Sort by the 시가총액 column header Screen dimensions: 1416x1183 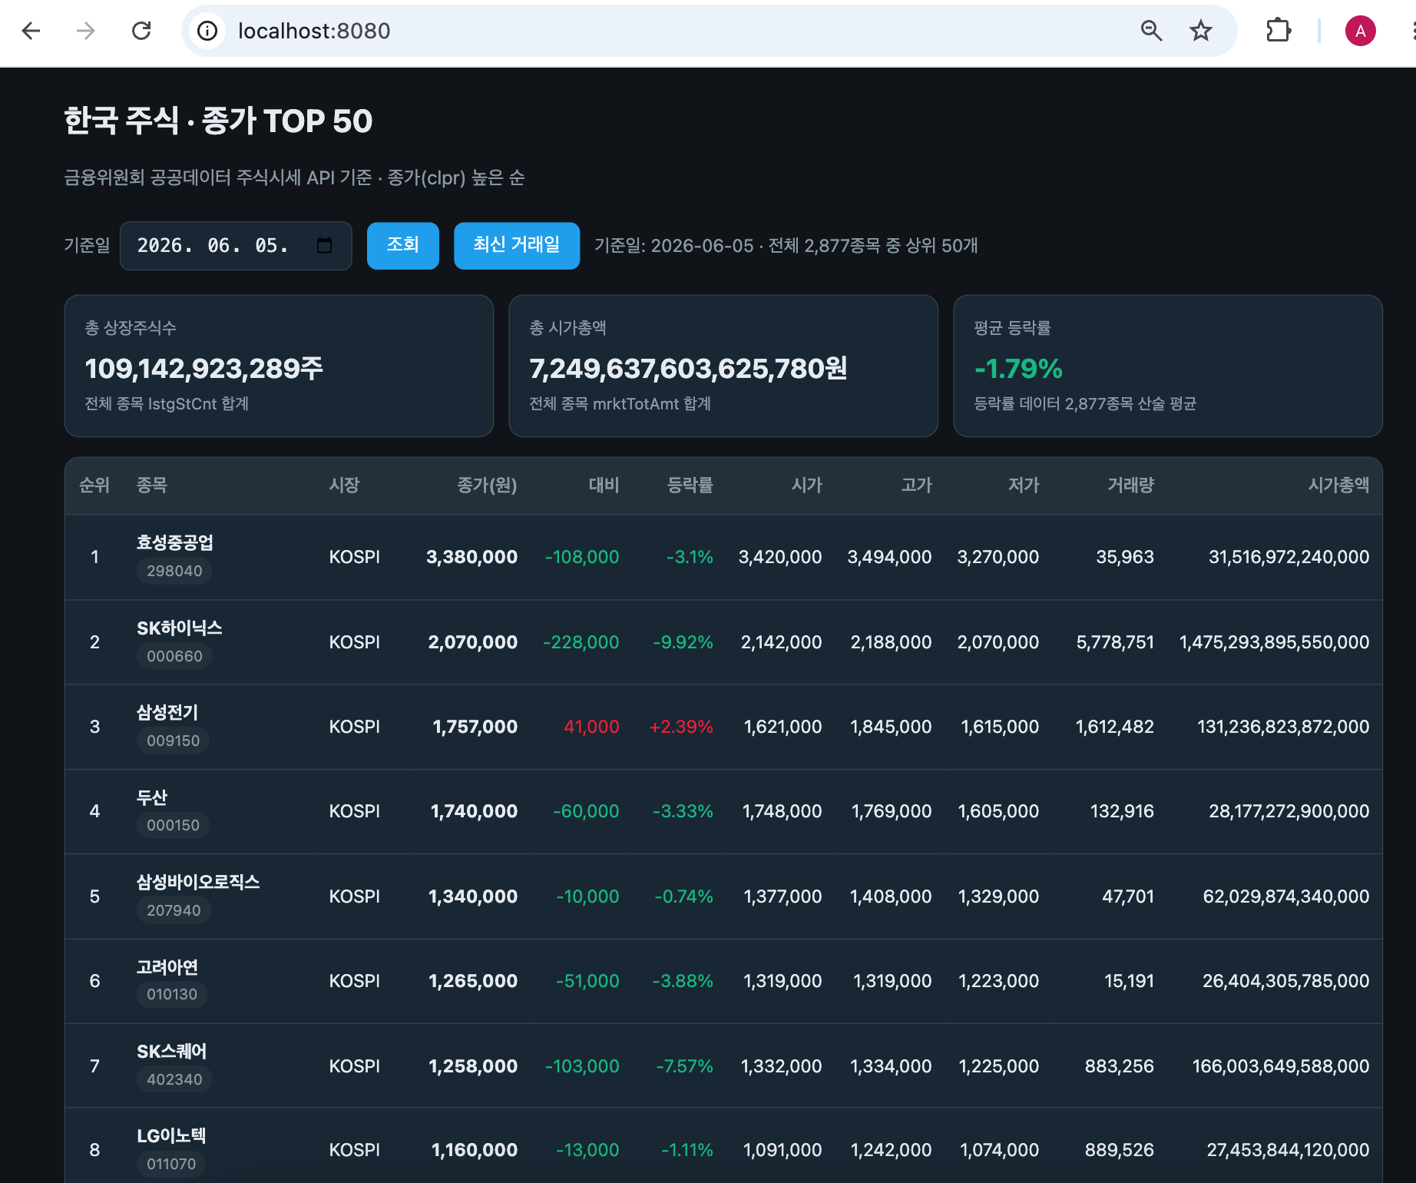1338,485
